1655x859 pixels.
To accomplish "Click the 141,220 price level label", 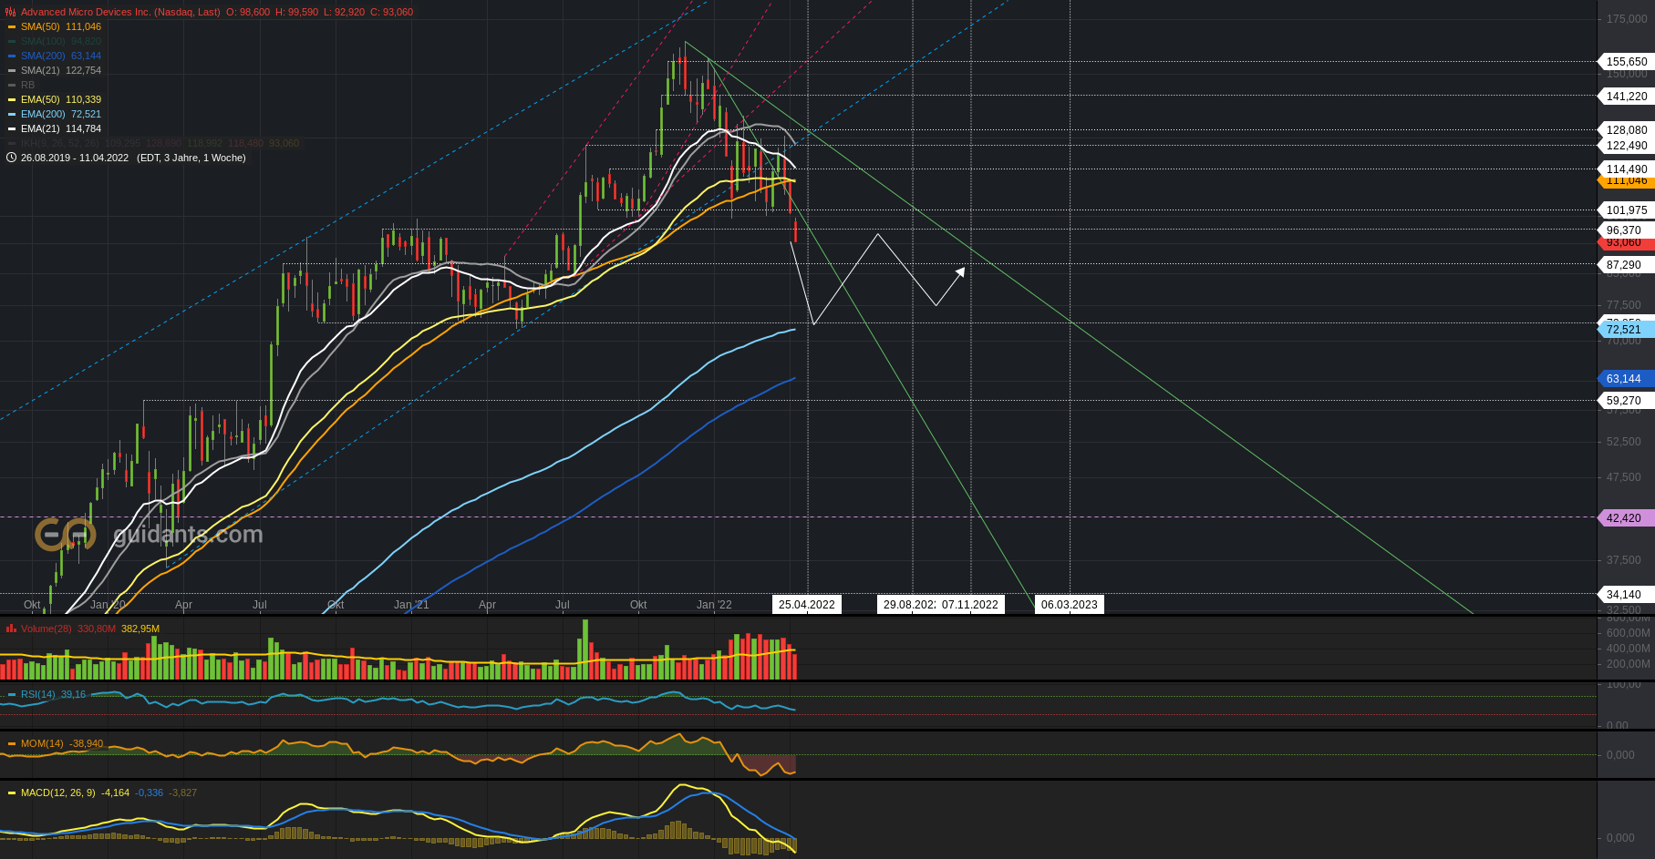I will coord(1627,97).
